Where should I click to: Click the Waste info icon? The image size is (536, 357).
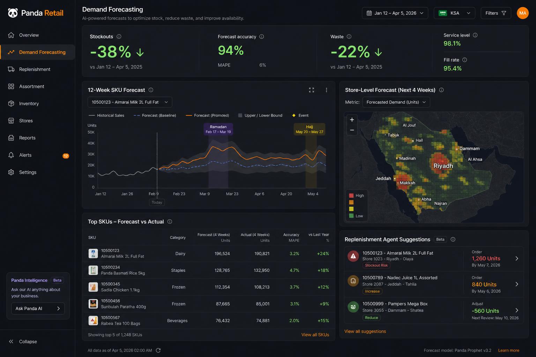349,37
